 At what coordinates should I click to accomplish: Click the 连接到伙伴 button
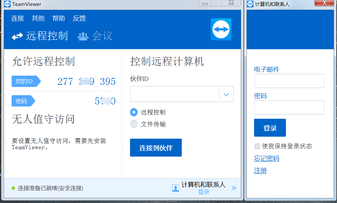156,148
